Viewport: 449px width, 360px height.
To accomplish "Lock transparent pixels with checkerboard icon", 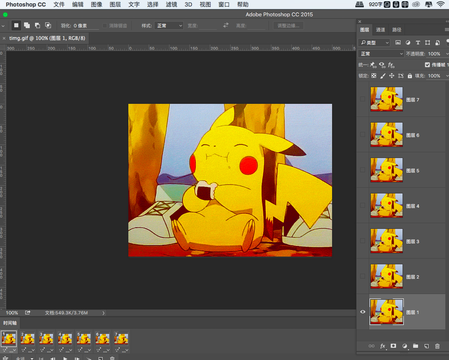I will pyautogui.click(x=374, y=76).
